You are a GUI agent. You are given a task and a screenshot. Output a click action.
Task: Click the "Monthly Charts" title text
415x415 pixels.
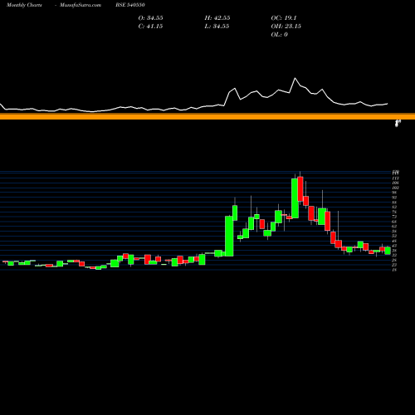(x=24, y=5)
